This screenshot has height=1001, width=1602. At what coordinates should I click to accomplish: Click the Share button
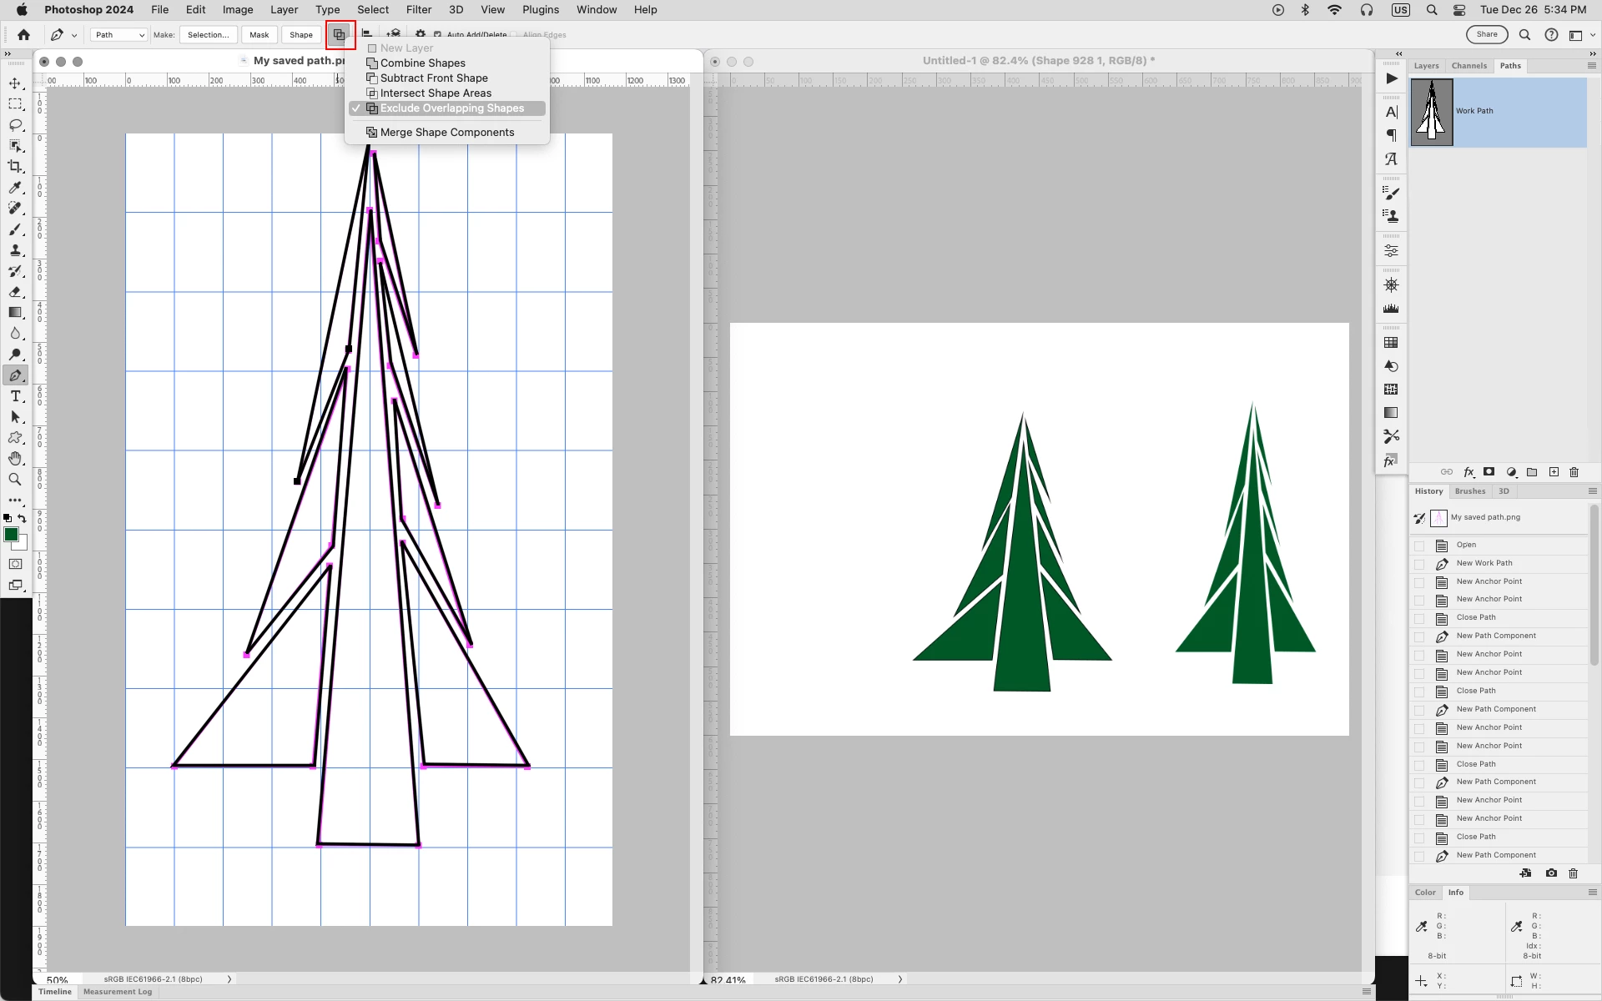[x=1487, y=35]
